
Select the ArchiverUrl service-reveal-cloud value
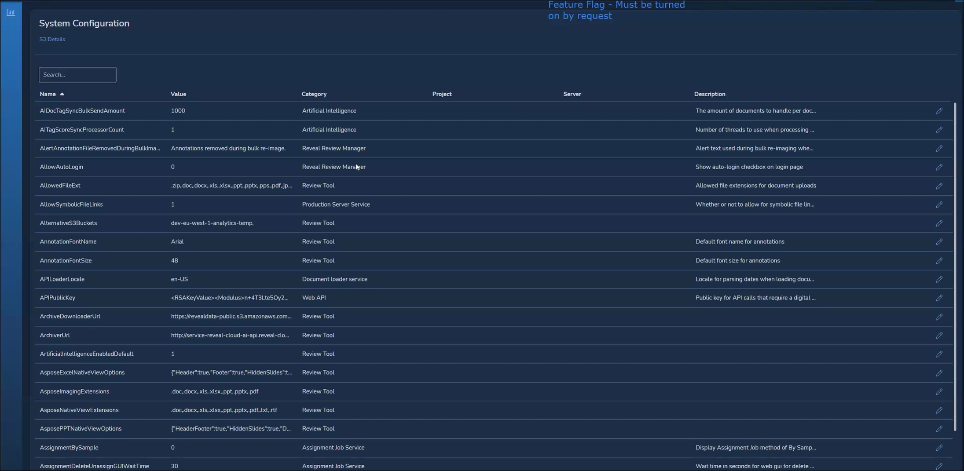tap(230, 335)
